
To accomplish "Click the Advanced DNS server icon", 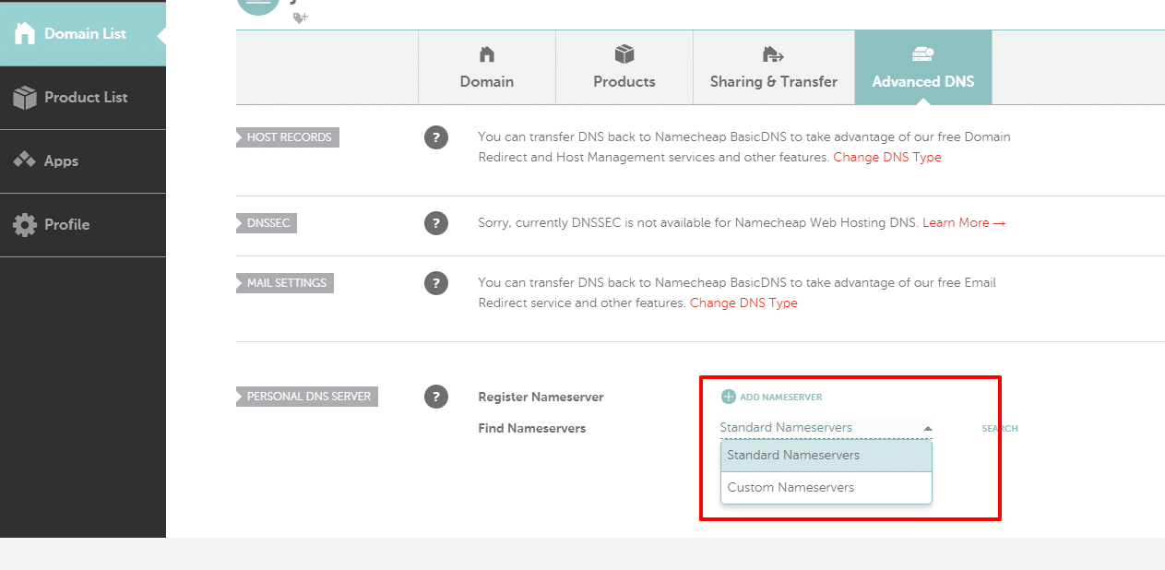I will click(x=922, y=54).
